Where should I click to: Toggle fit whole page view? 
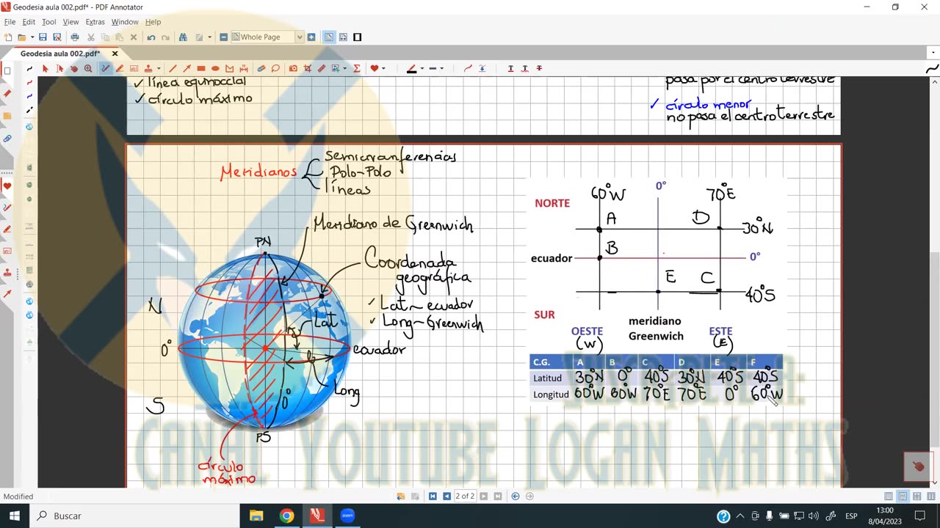(329, 37)
